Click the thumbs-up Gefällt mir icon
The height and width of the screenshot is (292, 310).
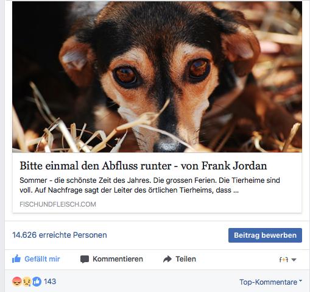tap(16, 258)
